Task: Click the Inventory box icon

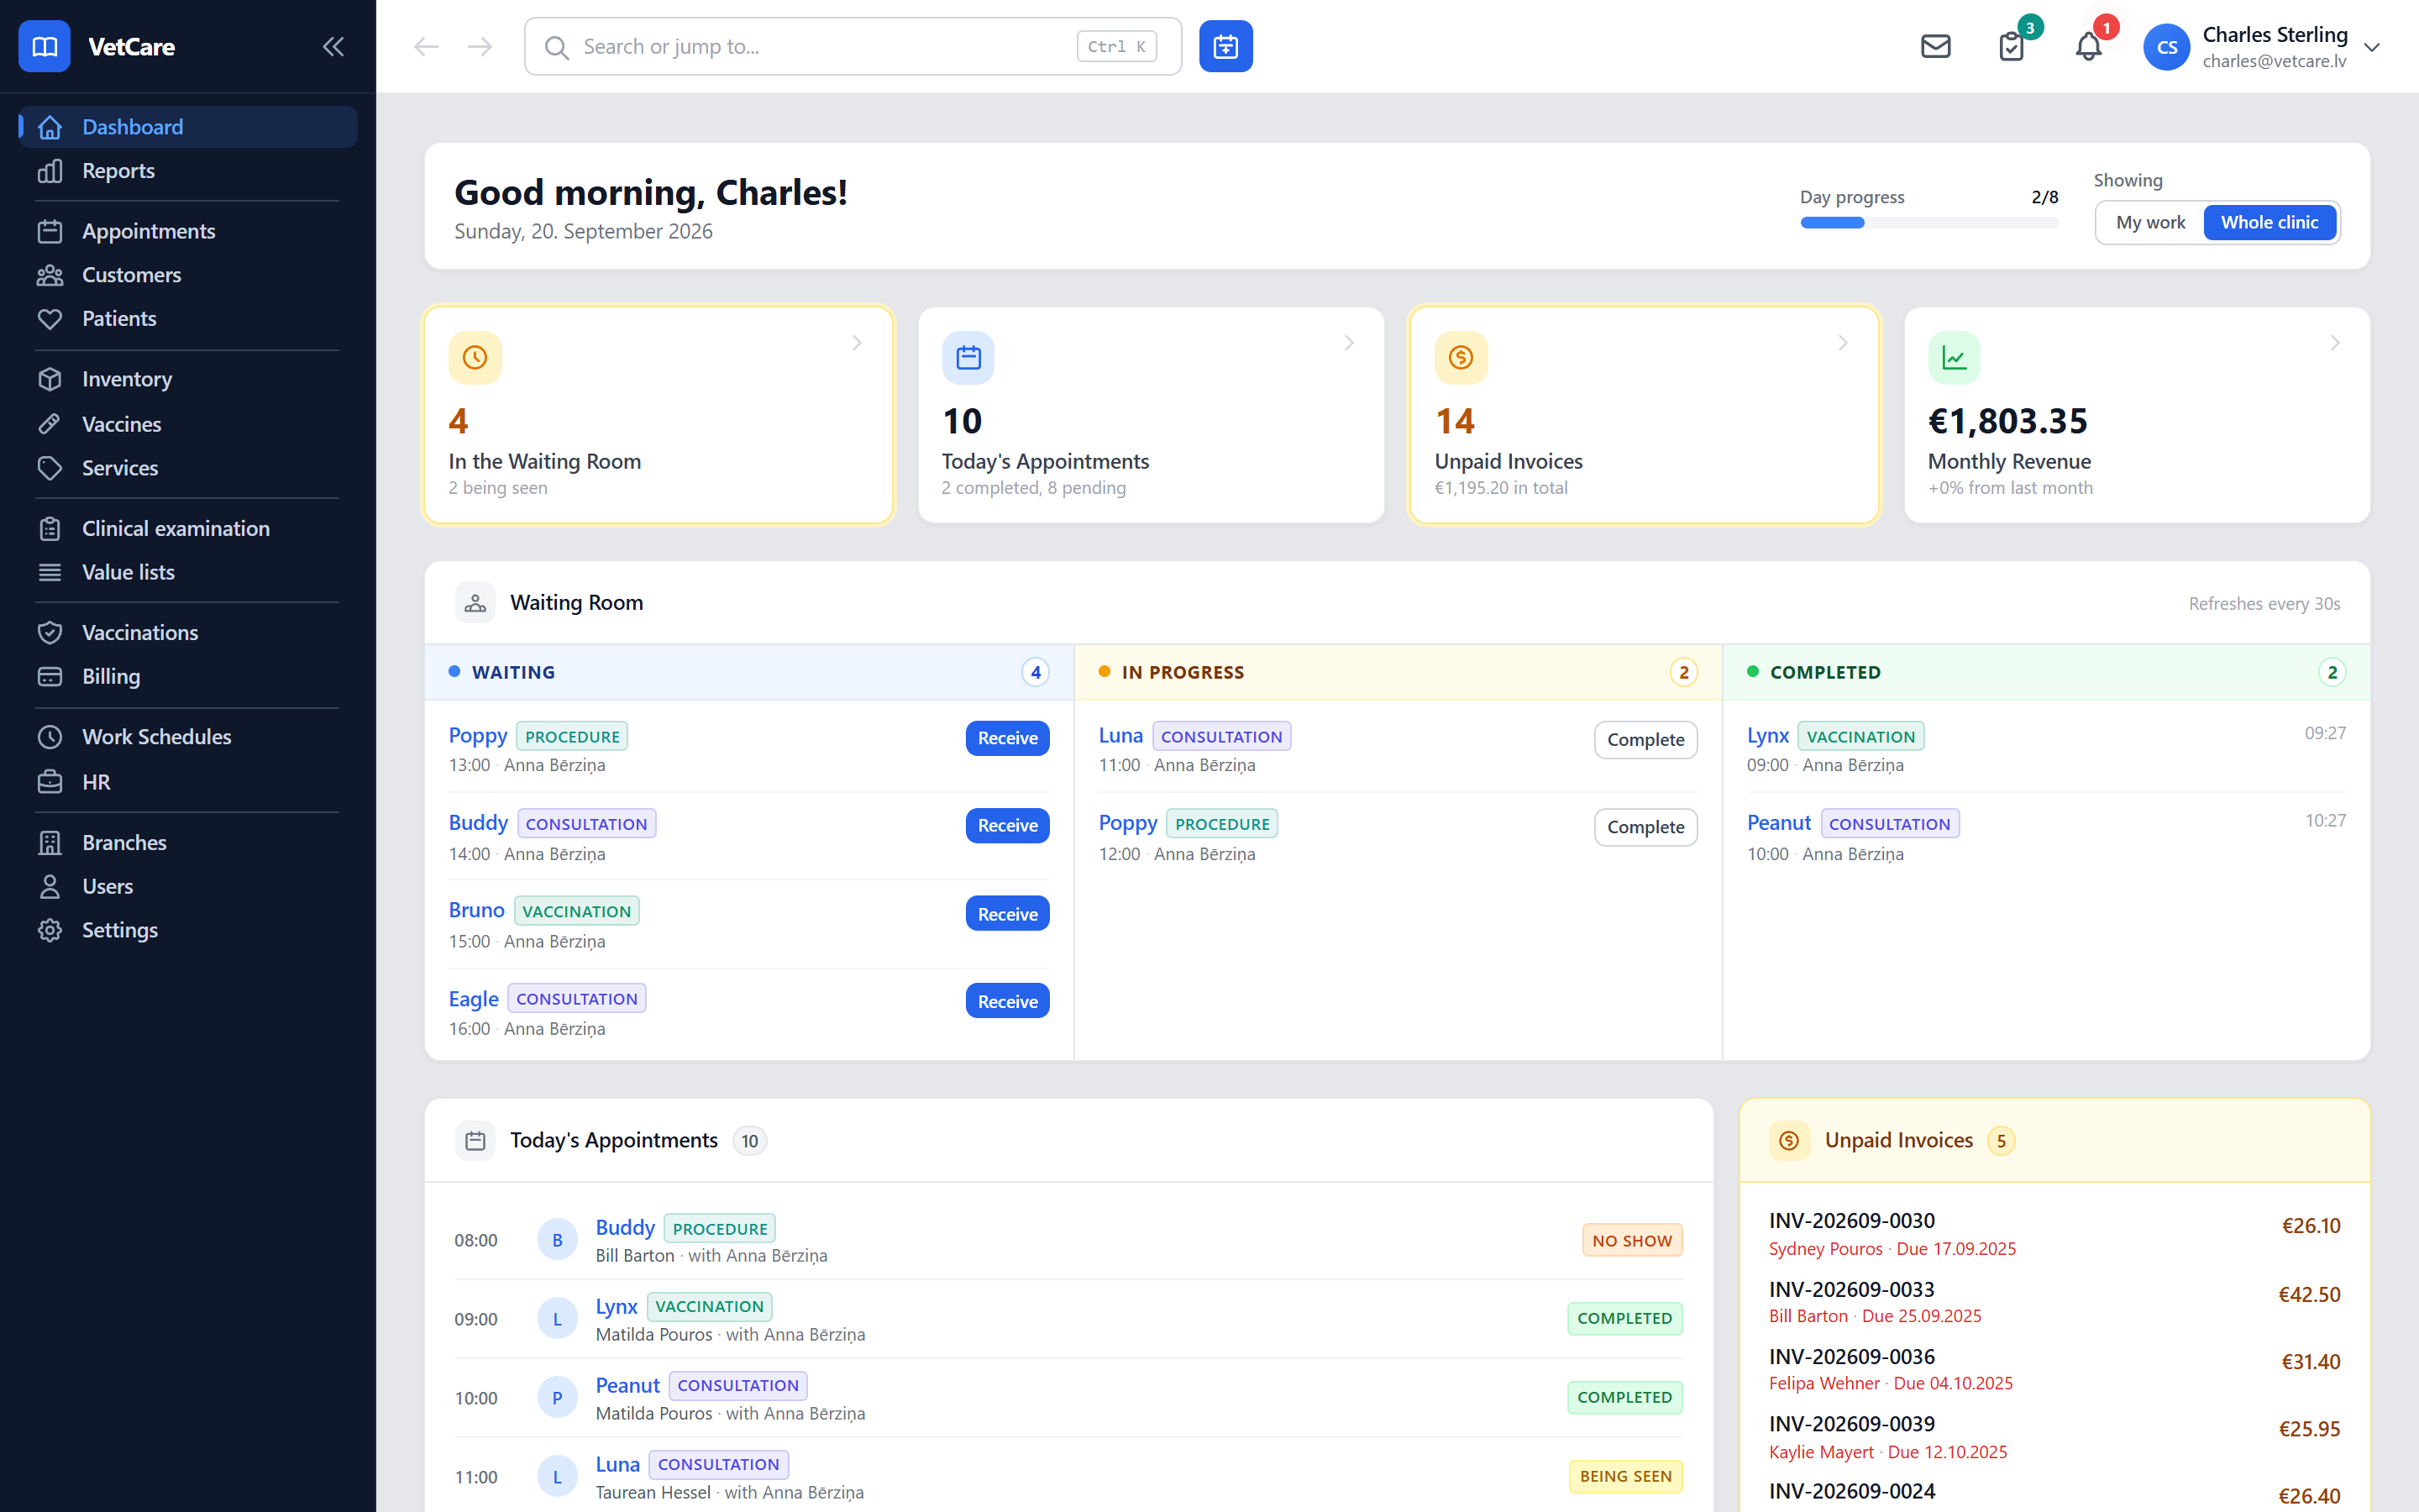Action: coord(50,379)
